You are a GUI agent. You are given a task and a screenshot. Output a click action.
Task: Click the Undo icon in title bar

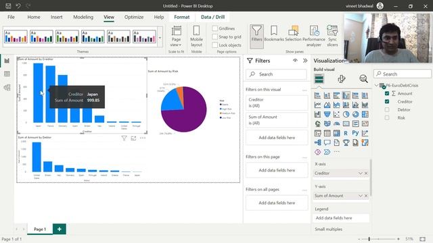(x=18, y=6)
